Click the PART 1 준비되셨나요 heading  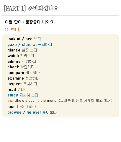pyautogui.click(x=31, y=9)
